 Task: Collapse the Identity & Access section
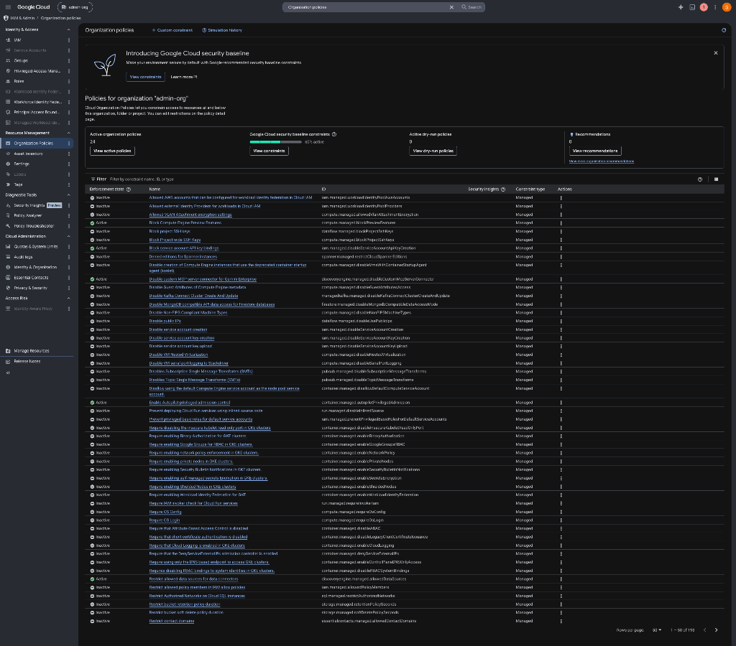click(x=68, y=29)
